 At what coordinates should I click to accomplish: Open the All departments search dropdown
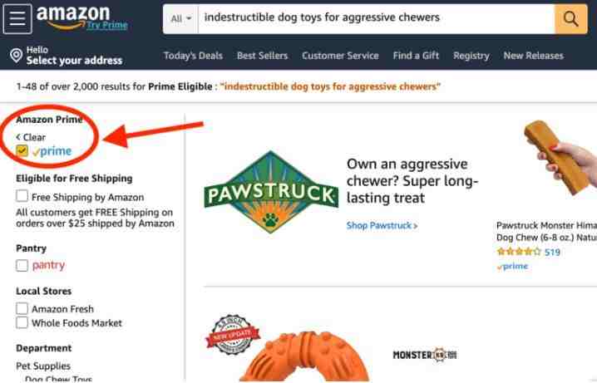pyautogui.click(x=181, y=18)
